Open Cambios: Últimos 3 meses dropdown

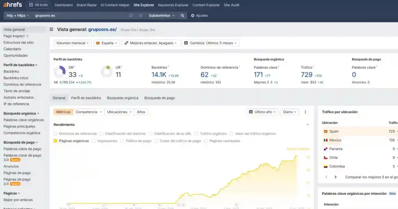(x=210, y=43)
